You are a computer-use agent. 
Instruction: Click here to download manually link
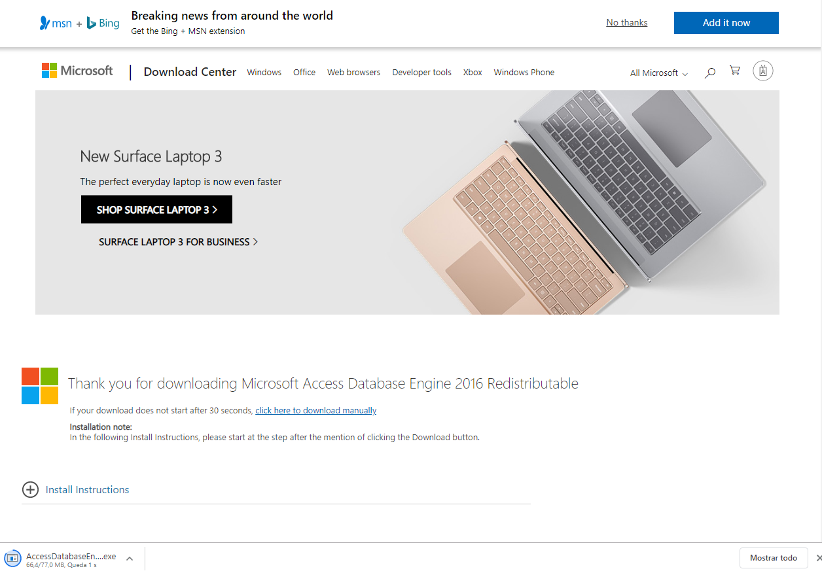(316, 411)
